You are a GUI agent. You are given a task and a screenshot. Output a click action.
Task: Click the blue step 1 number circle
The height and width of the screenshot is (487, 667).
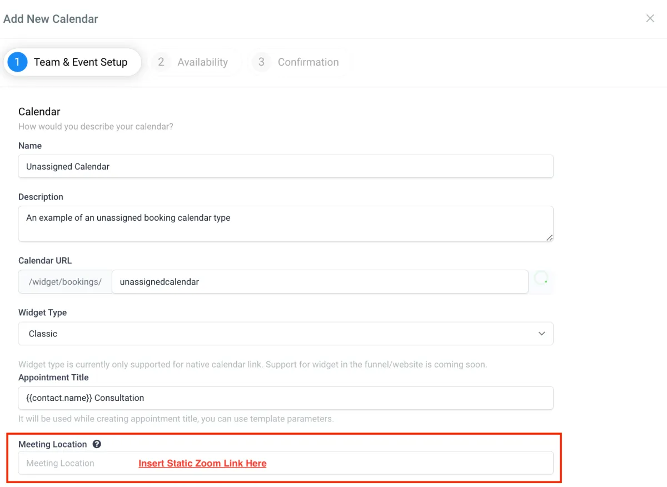[17, 62]
